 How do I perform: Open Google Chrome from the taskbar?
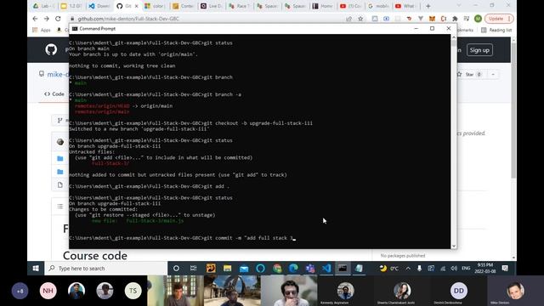pyautogui.click(x=277, y=269)
